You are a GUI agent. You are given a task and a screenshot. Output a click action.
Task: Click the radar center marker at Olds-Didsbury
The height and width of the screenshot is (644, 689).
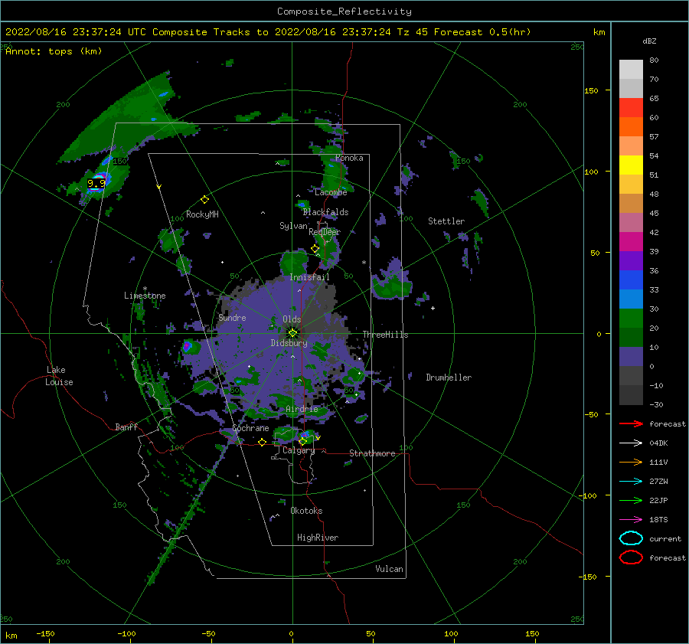coord(292,333)
